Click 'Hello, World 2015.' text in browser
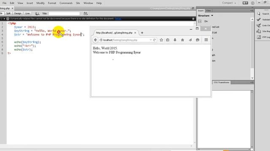 [x=105, y=48]
